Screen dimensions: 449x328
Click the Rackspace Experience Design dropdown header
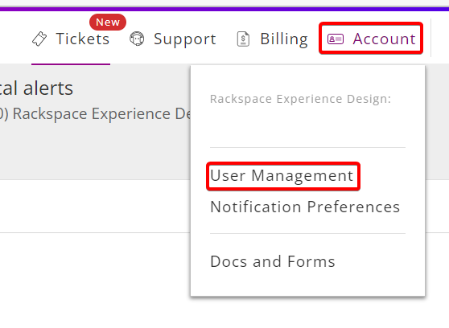tap(300, 99)
